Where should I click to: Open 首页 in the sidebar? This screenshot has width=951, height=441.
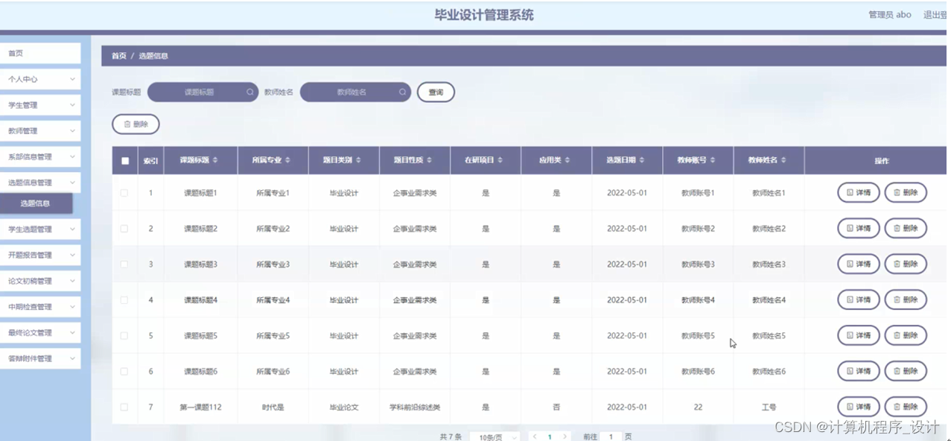click(40, 54)
